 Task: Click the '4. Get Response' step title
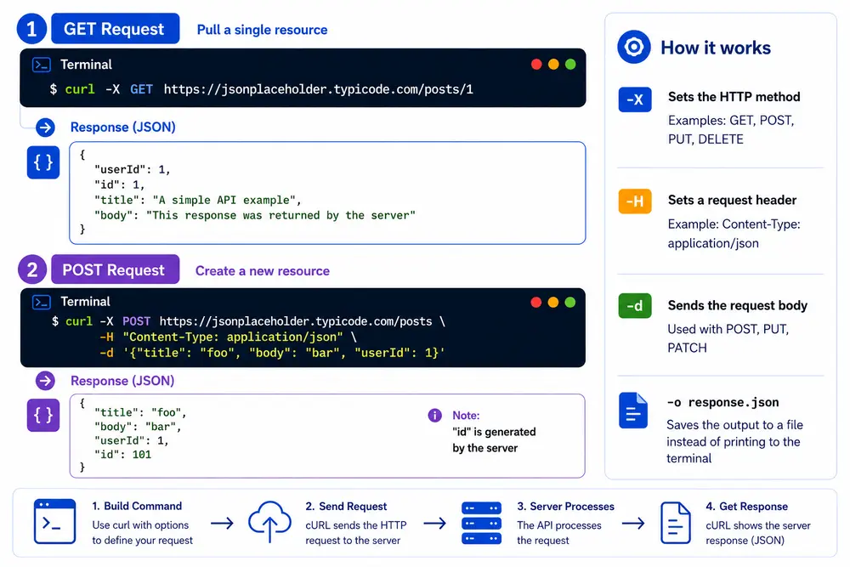click(x=746, y=507)
